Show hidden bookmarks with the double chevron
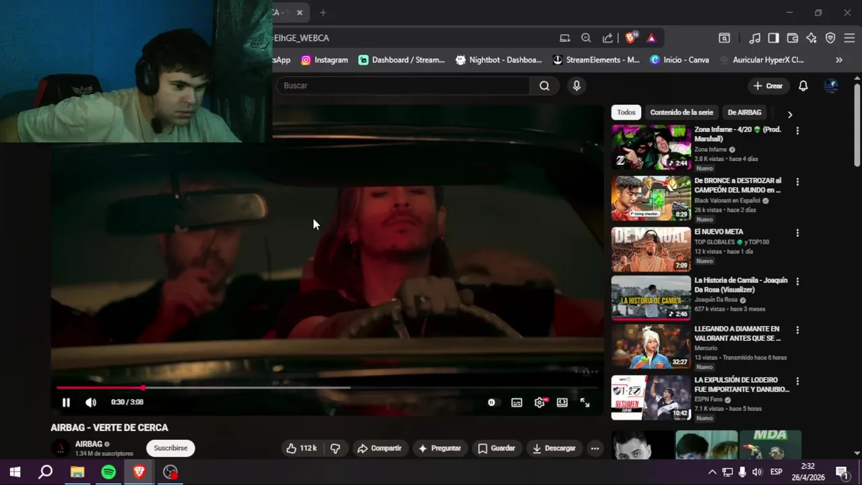 point(839,60)
